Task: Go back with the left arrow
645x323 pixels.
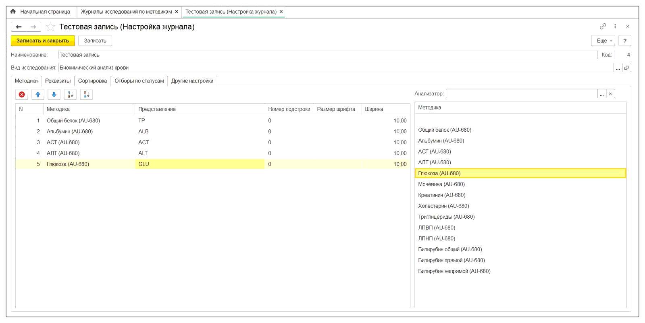Action: pyautogui.click(x=19, y=27)
